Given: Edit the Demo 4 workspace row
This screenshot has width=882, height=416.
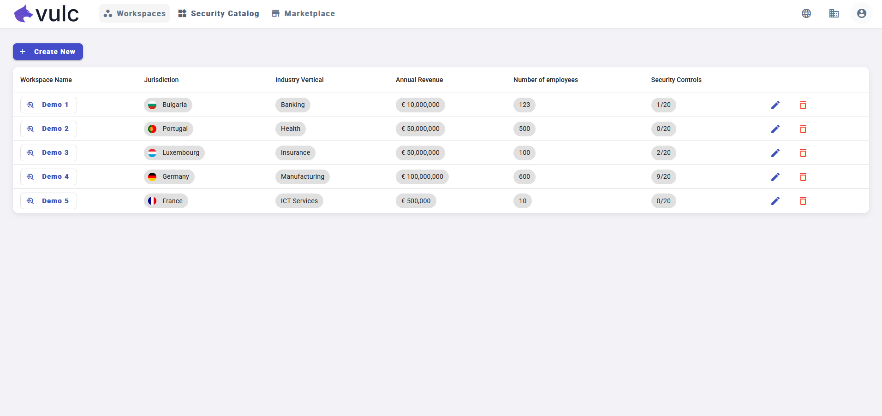Looking at the screenshot, I should (775, 177).
